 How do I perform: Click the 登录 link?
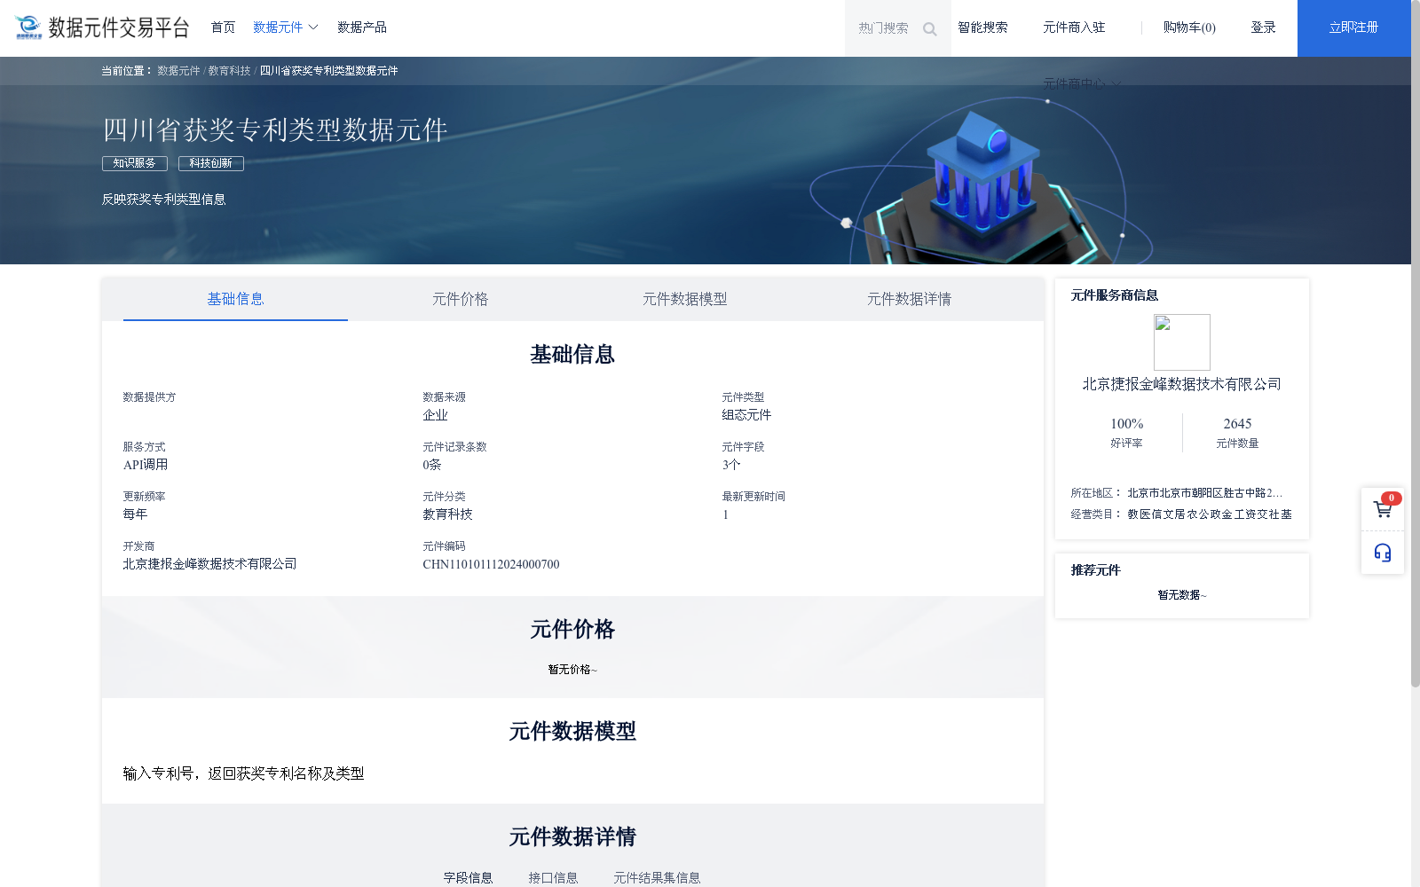tap(1263, 27)
